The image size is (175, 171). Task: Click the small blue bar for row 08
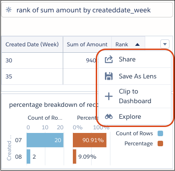coord(28,156)
